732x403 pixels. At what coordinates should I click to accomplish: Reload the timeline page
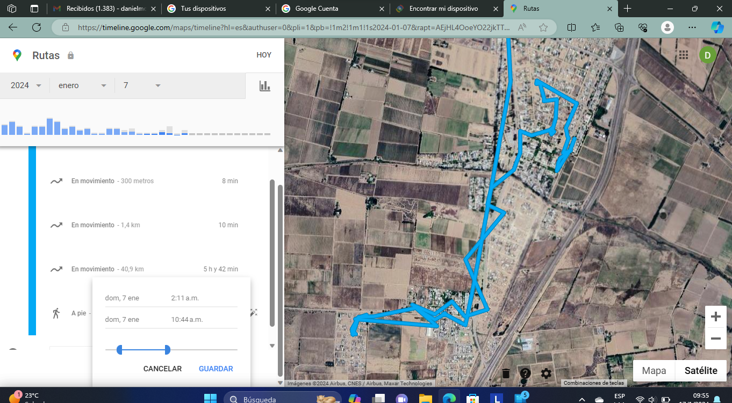[x=37, y=27]
